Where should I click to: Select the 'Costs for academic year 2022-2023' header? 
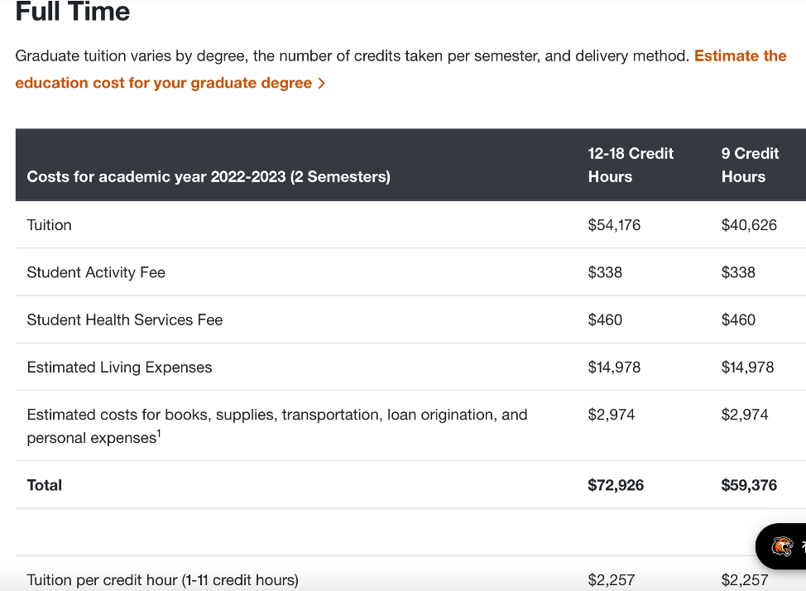click(209, 176)
